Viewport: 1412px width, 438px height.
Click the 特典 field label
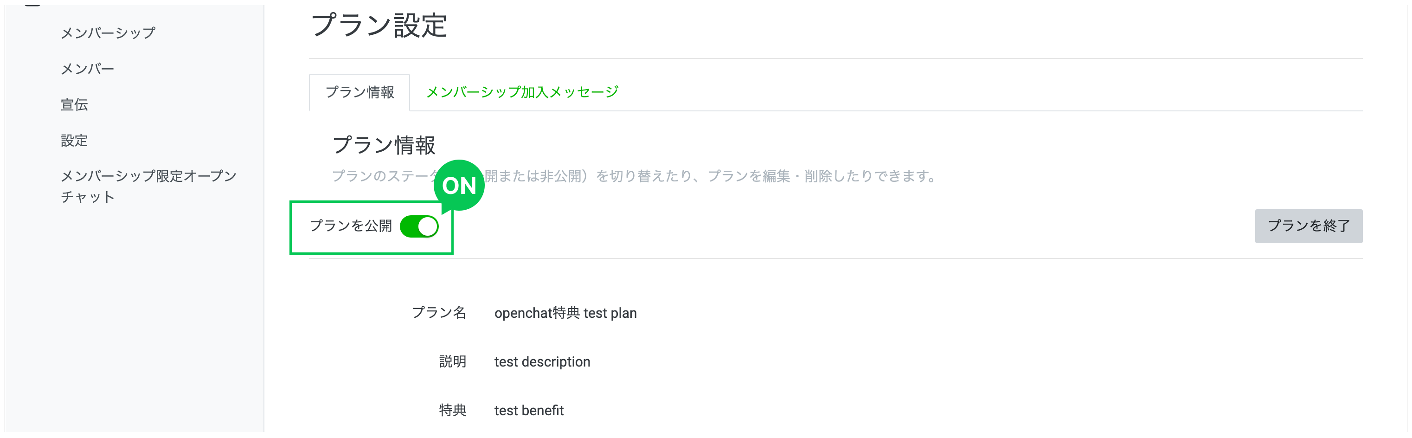coord(452,410)
